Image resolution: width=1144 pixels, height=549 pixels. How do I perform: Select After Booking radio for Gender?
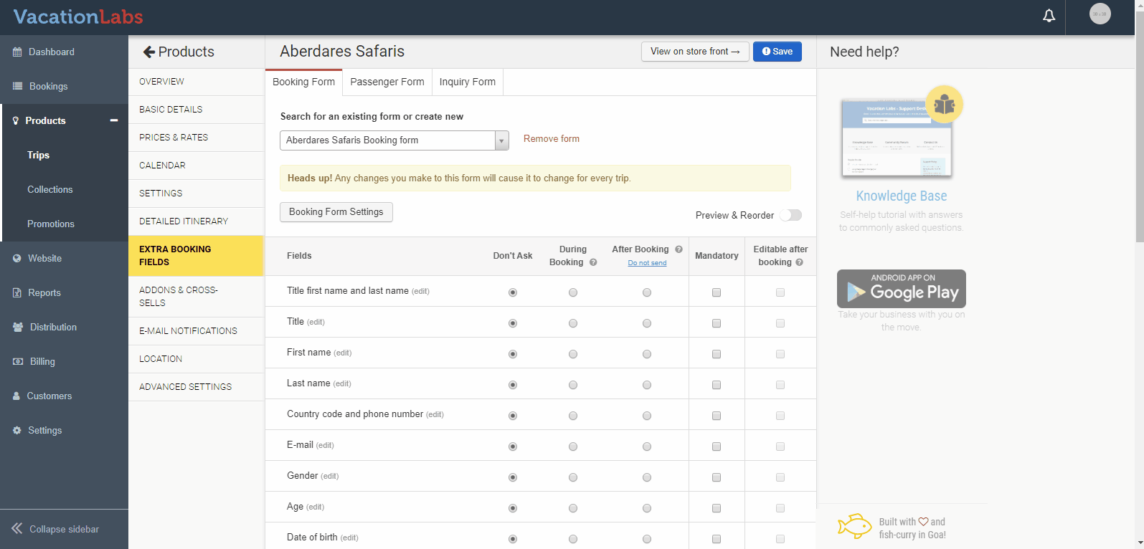click(x=647, y=477)
